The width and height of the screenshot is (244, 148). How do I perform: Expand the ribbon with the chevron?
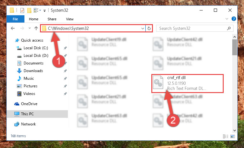click(227, 19)
